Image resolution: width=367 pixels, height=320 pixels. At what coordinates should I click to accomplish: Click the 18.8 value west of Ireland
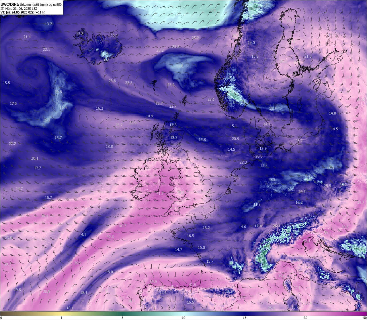pyautogui.click(x=109, y=147)
